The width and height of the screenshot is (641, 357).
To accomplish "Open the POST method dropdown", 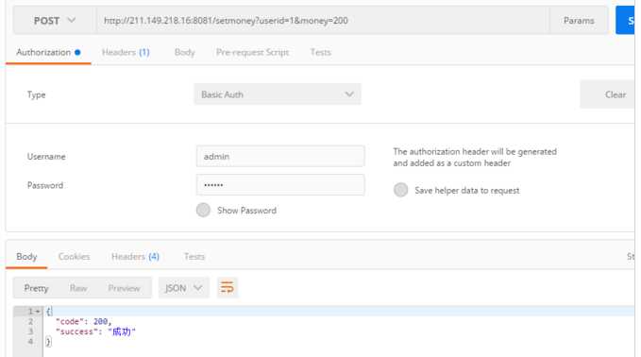I will tap(54, 21).
